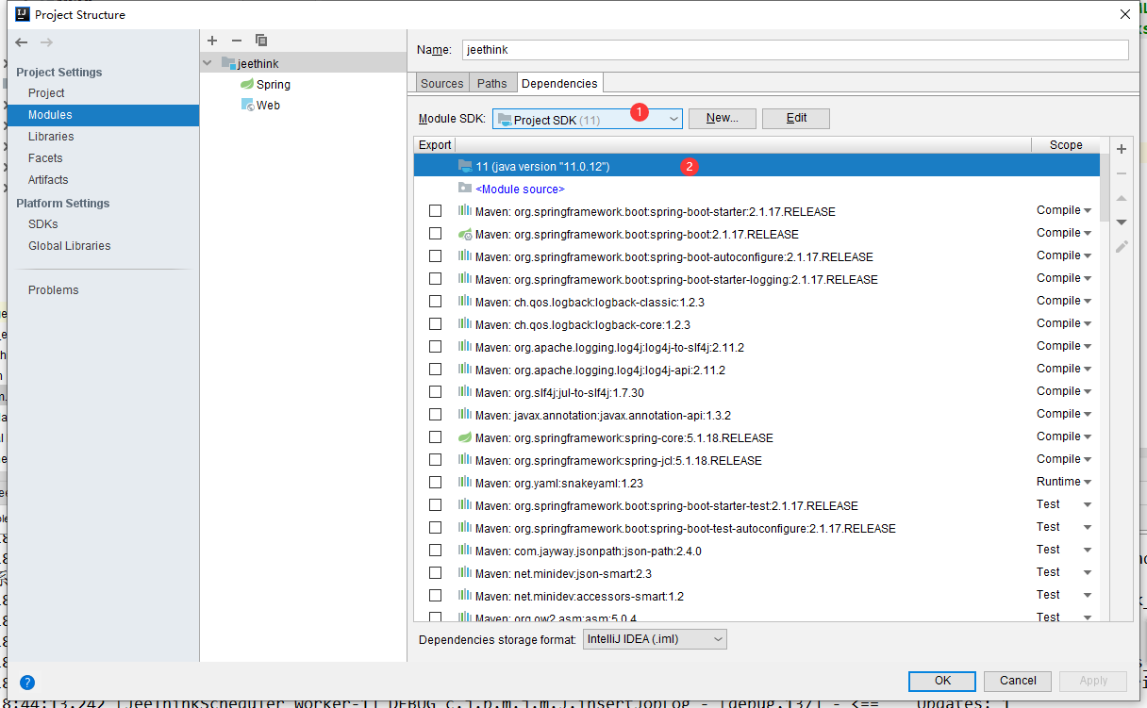Viewport: 1147px width, 708px height.
Task: Change scope of spring-boot-starter-logging dependency
Action: tap(1064, 278)
